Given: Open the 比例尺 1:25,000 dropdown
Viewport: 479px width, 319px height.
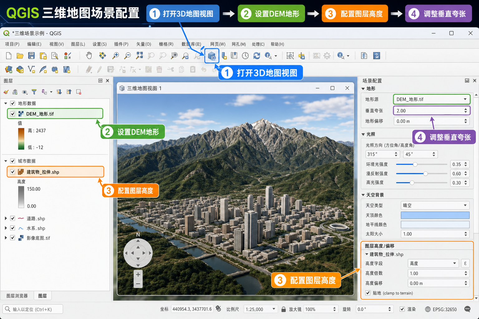Looking at the screenshot, I should point(260,309).
